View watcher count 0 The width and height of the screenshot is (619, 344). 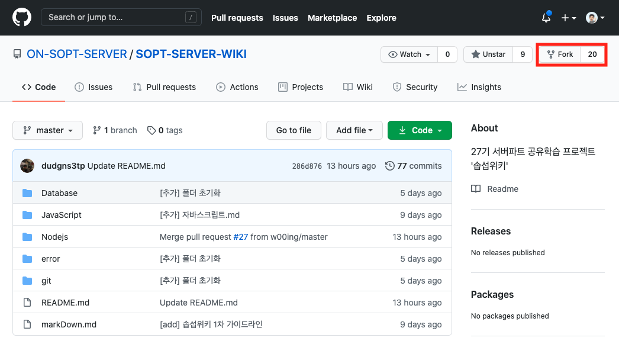point(447,54)
